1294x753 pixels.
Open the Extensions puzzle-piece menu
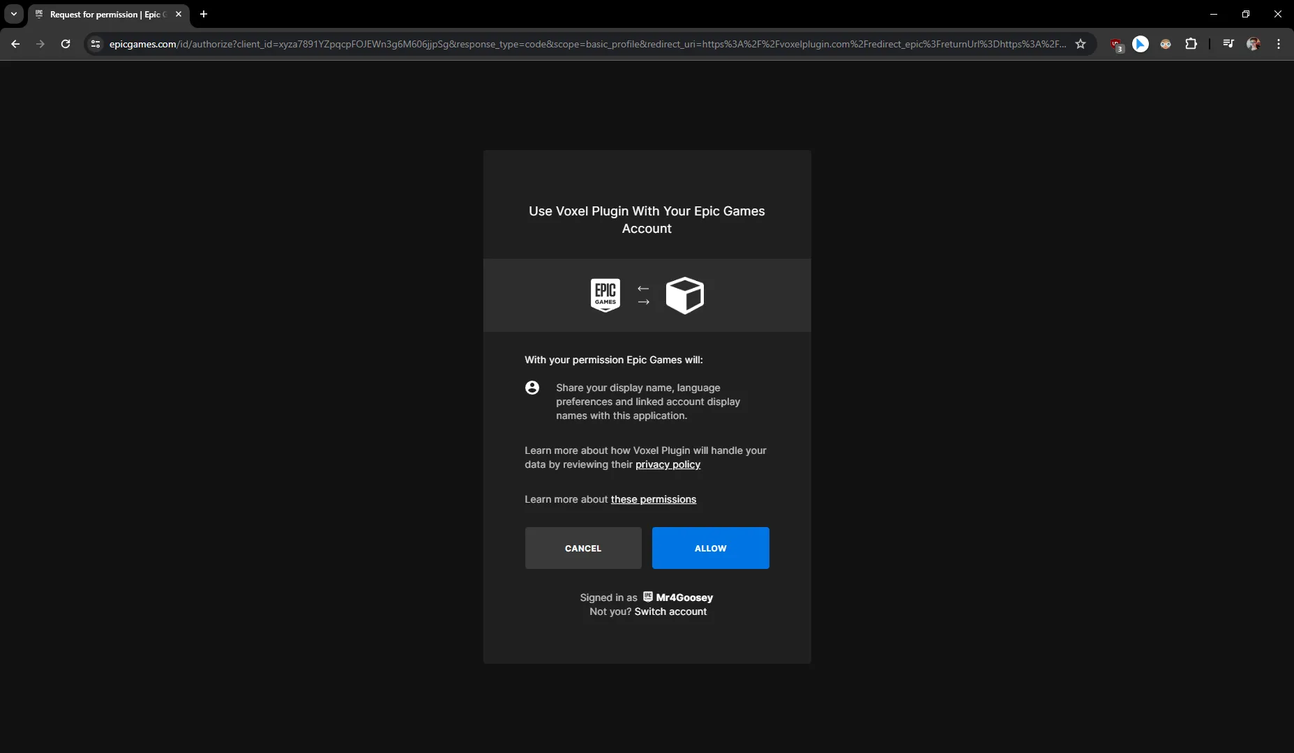click(x=1191, y=44)
